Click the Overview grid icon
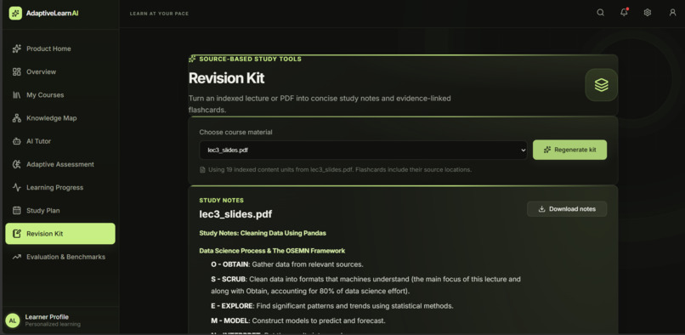685x335 pixels. click(17, 71)
